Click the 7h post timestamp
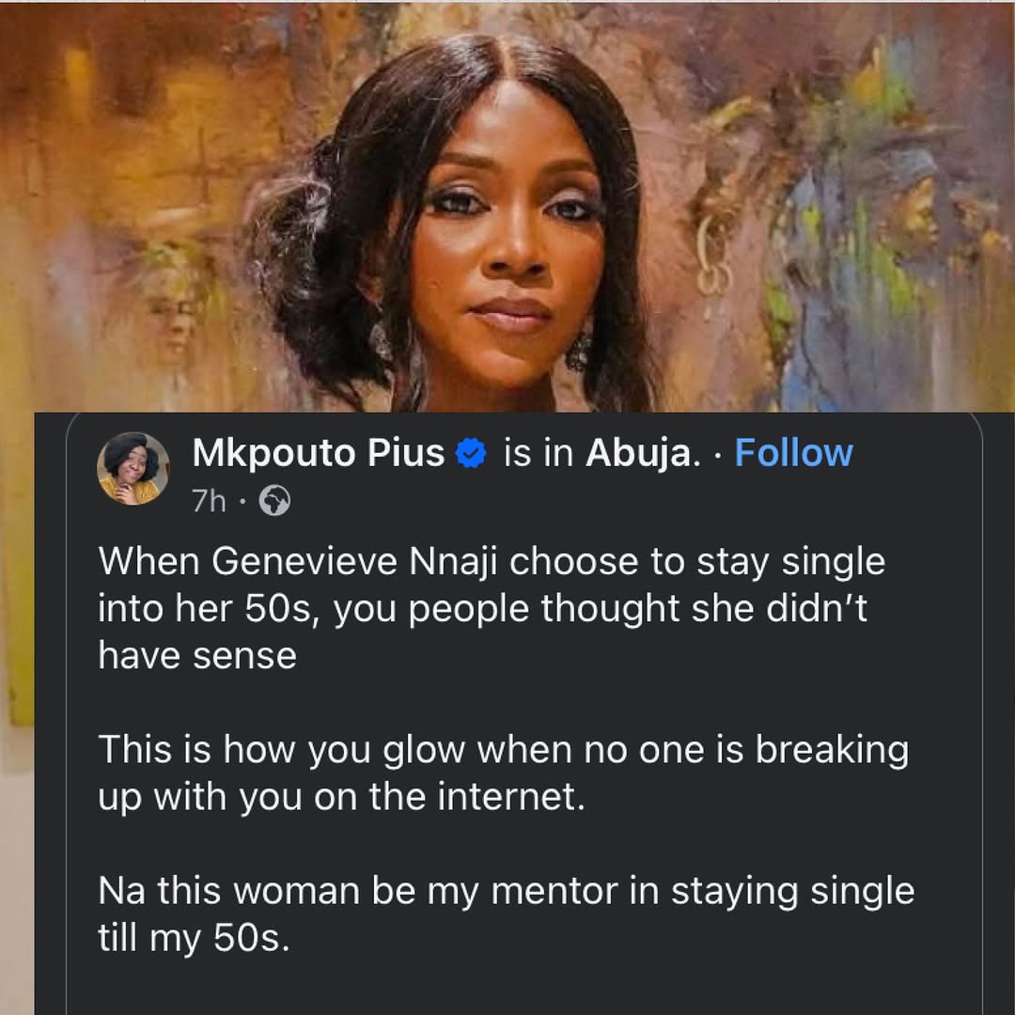The image size is (1015, 1015). (x=209, y=502)
